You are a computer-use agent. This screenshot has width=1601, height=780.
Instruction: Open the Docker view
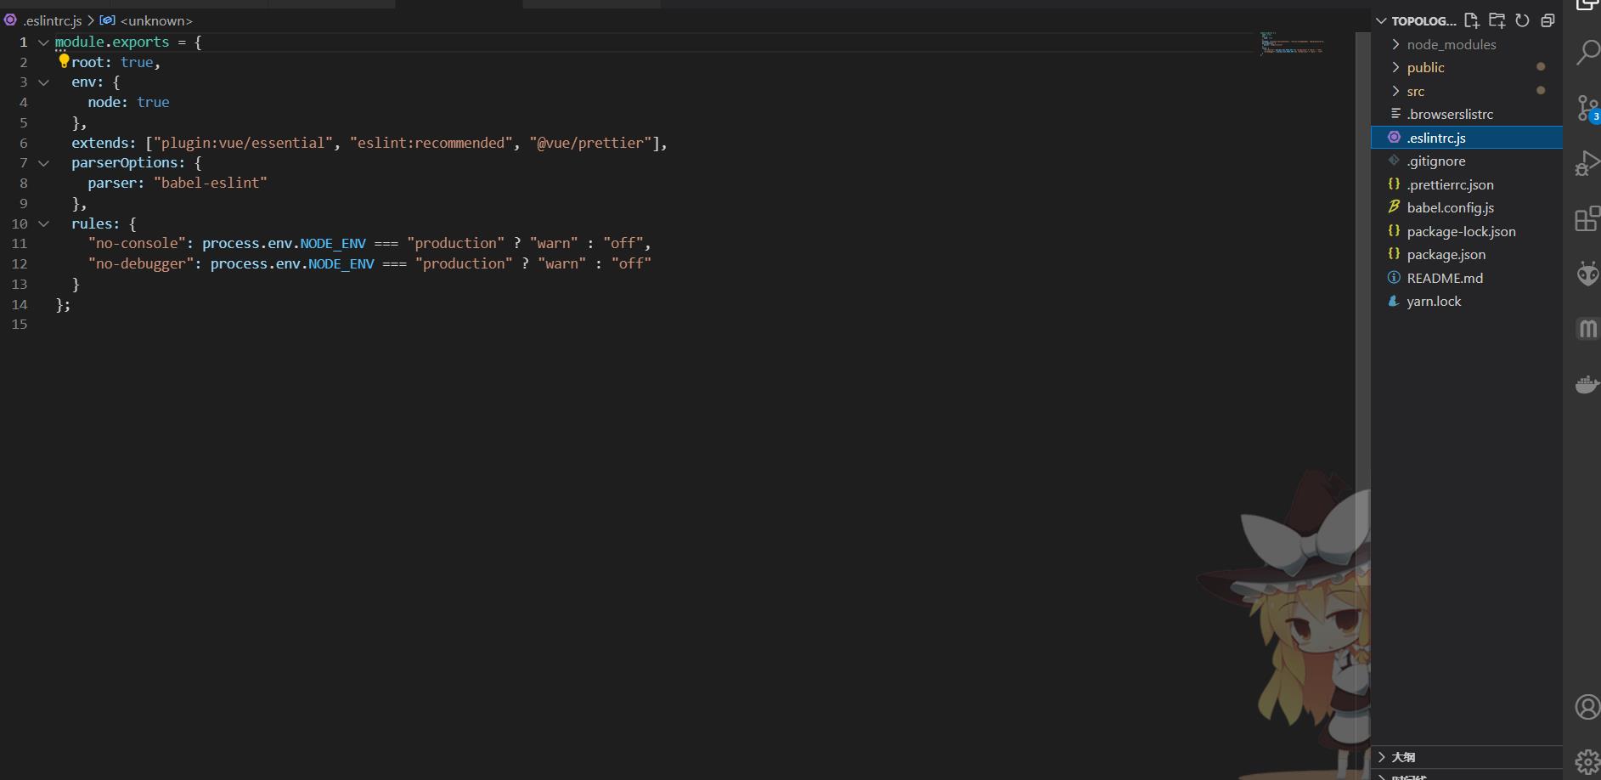click(1587, 384)
